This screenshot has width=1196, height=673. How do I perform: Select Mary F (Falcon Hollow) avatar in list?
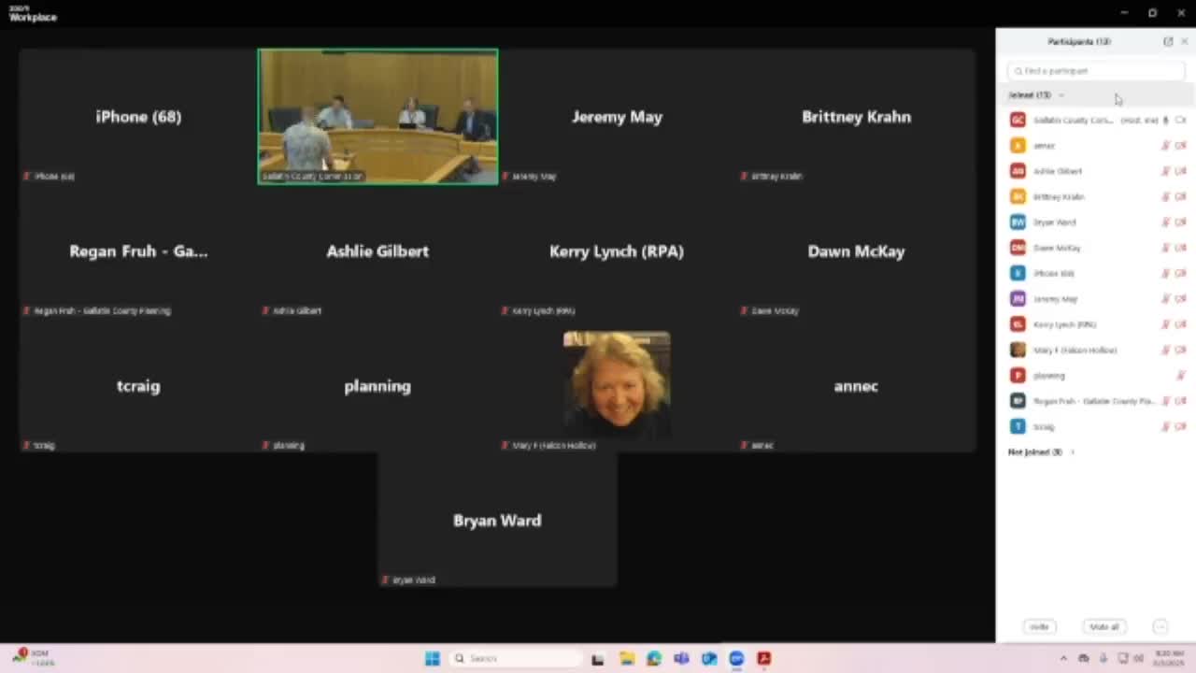tap(1018, 350)
